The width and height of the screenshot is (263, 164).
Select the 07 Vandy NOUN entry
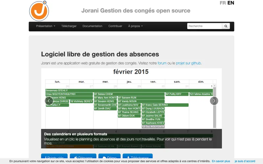point(141,101)
